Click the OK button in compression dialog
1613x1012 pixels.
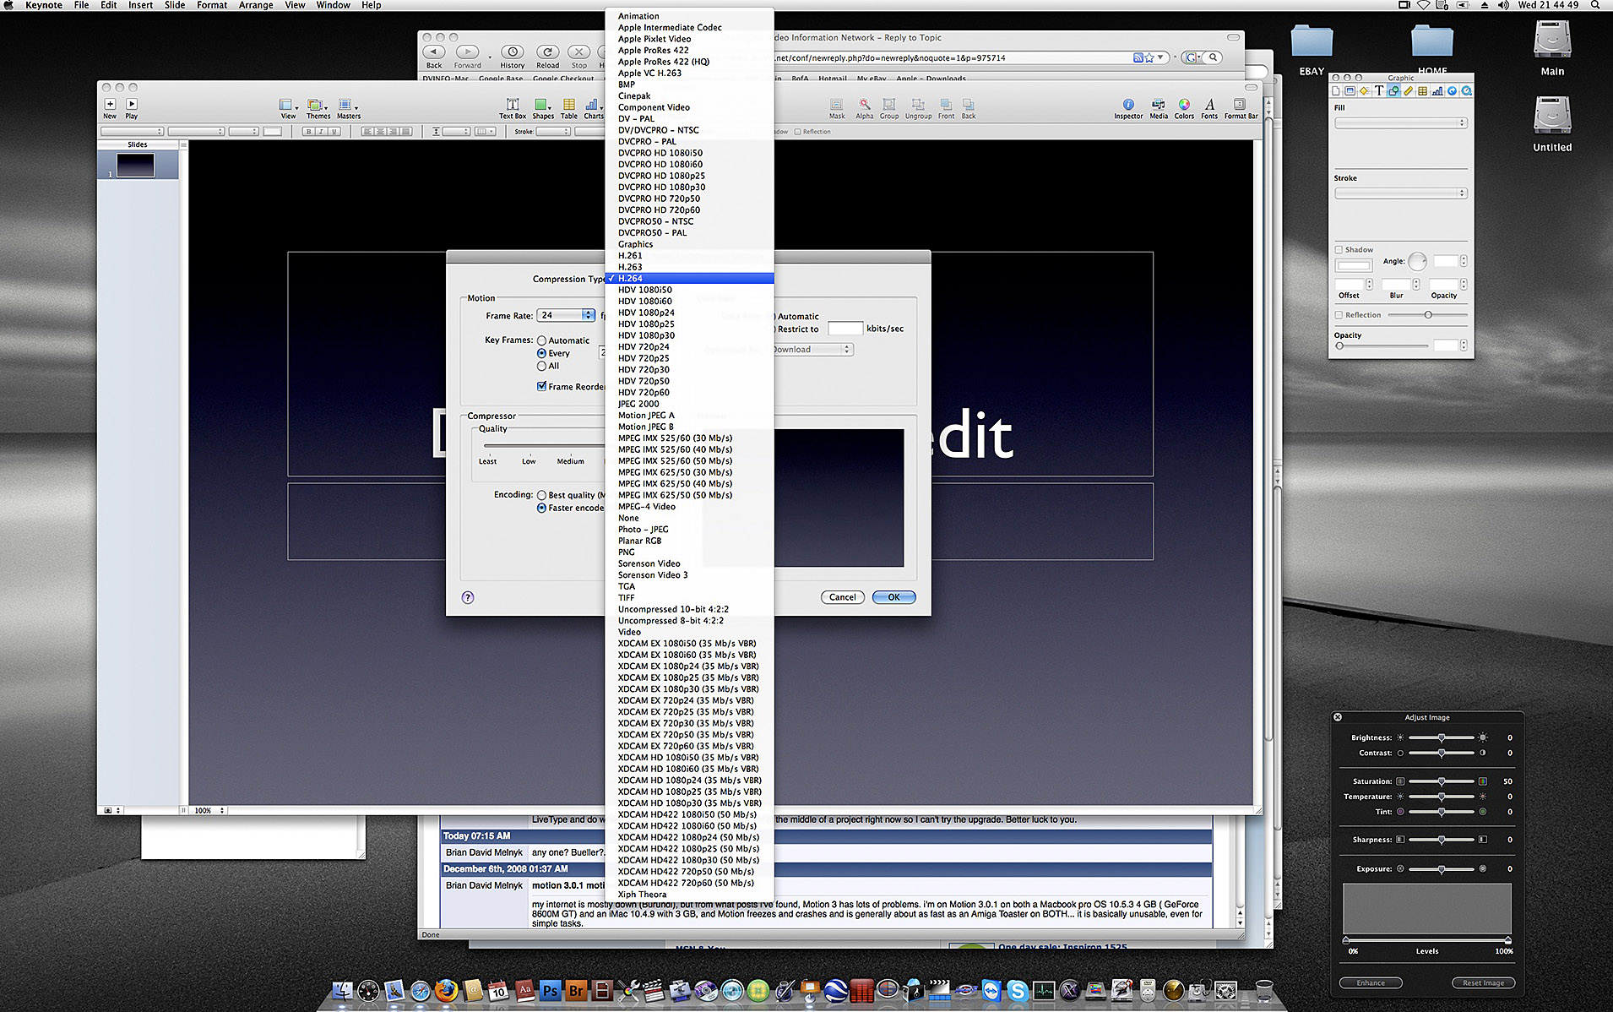tap(893, 597)
